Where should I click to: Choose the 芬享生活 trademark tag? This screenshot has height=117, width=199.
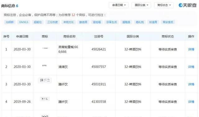coord(111,22)
